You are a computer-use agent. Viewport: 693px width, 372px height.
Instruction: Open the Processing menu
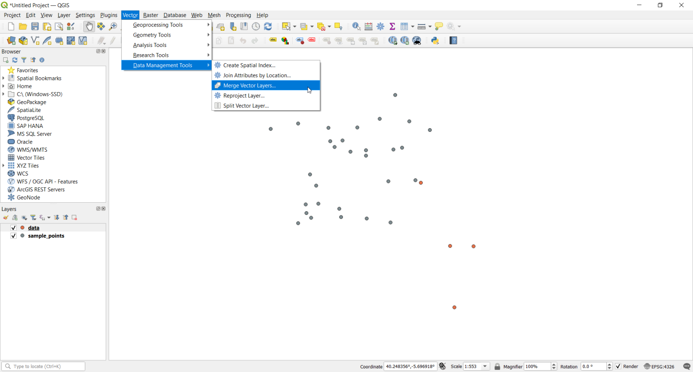pos(238,15)
